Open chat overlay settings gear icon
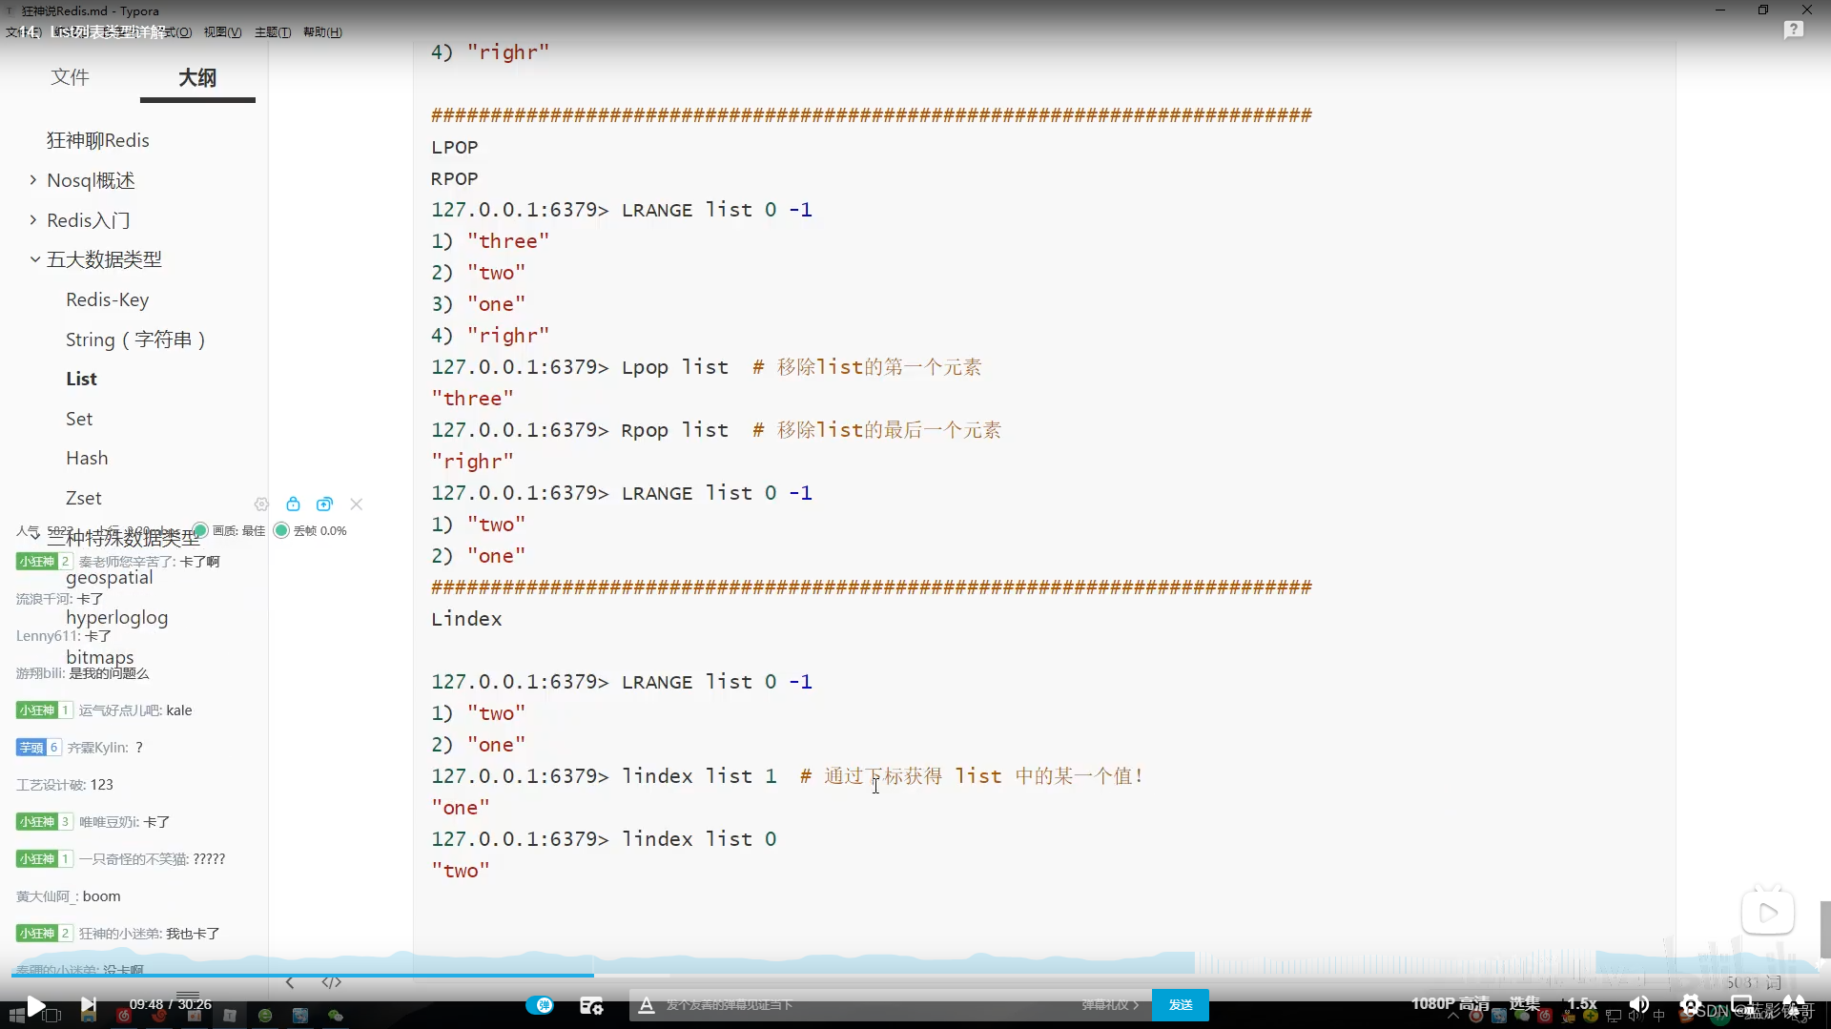Screen dimensions: 1831x1029 click(261, 504)
